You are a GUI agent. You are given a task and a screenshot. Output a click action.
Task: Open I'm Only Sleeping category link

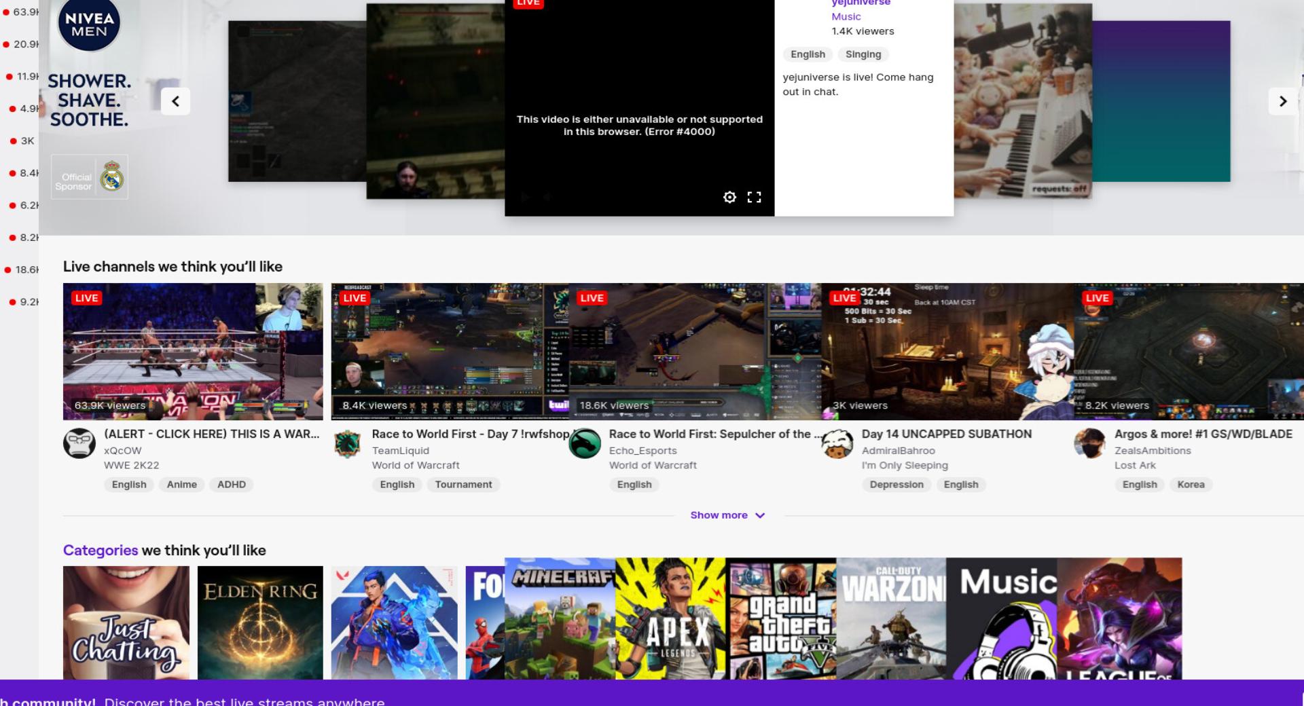coord(905,466)
